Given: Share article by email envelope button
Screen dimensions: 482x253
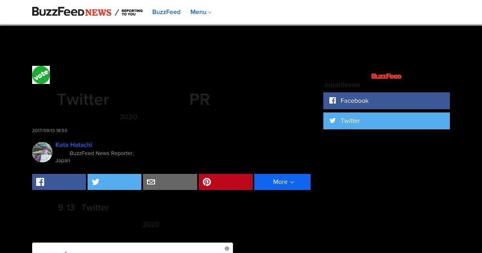Looking at the screenshot, I should 170,182.
